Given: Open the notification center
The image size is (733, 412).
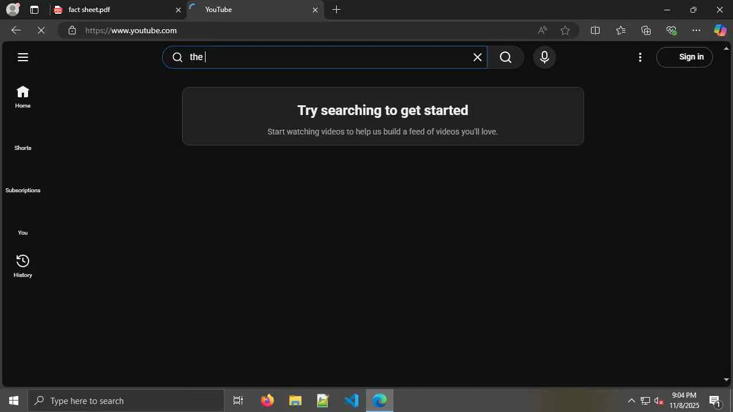Looking at the screenshot, I should pyautogui.click(x=715, y=401).
